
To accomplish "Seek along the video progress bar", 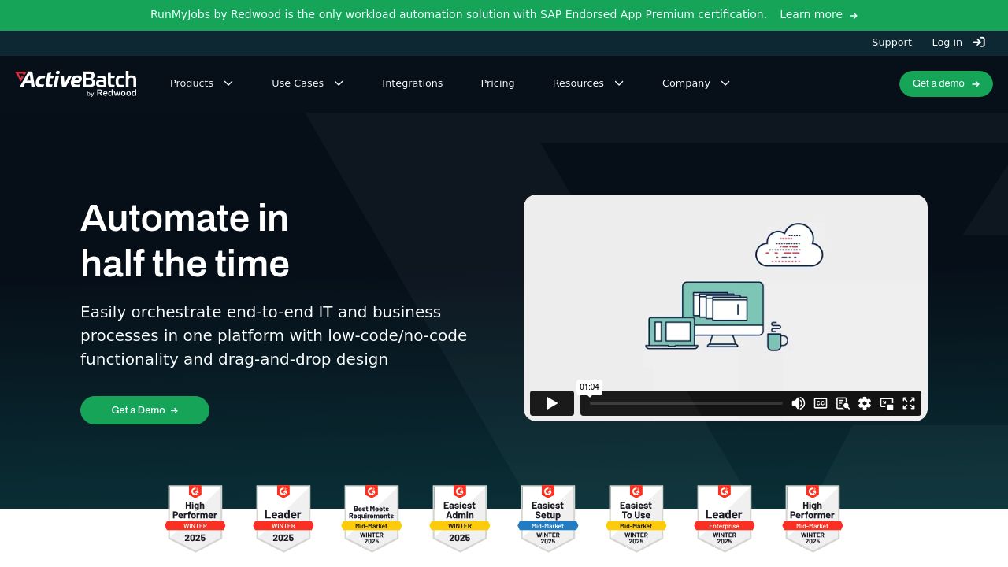I will point(686,403).
